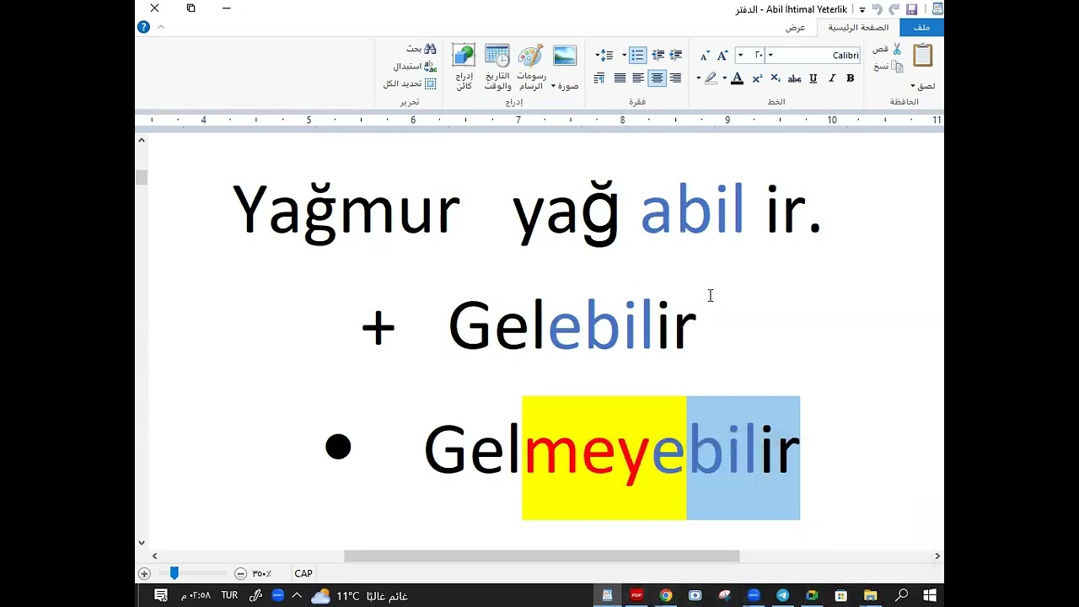Insert a picture (صورة) icon

565,56
